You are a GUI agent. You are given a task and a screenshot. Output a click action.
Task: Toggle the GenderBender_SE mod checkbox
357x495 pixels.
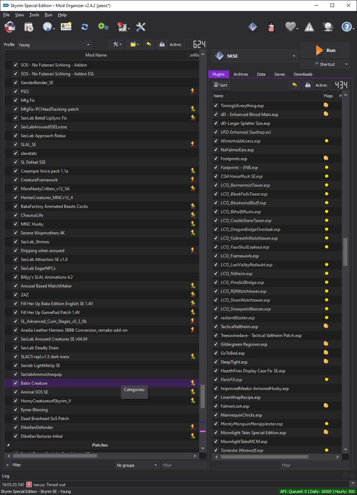coord(16,82)
